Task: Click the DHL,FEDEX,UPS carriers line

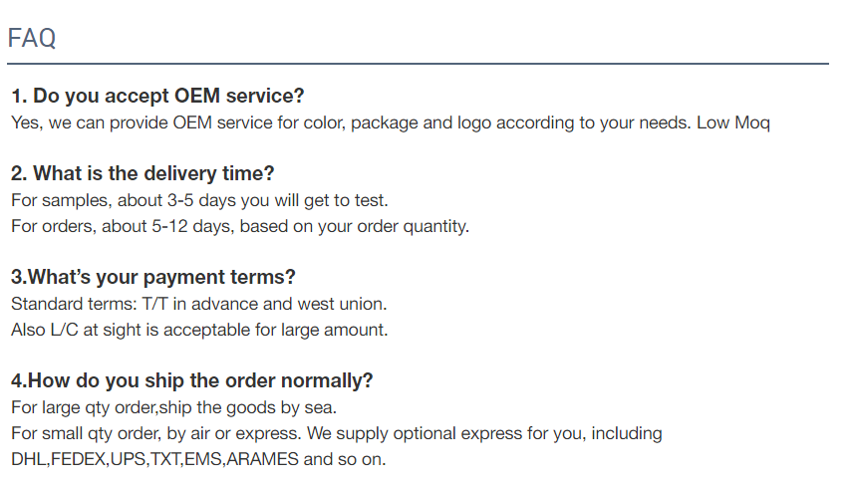Action: 198,459
